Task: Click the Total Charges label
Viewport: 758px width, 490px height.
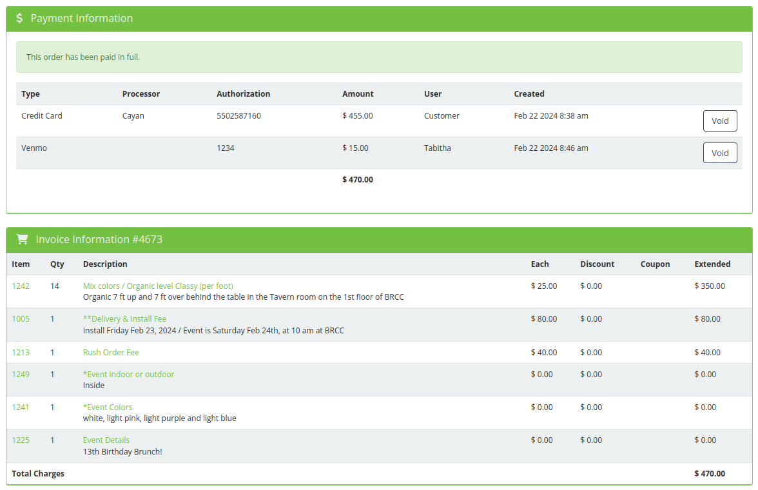Action: 37,473
